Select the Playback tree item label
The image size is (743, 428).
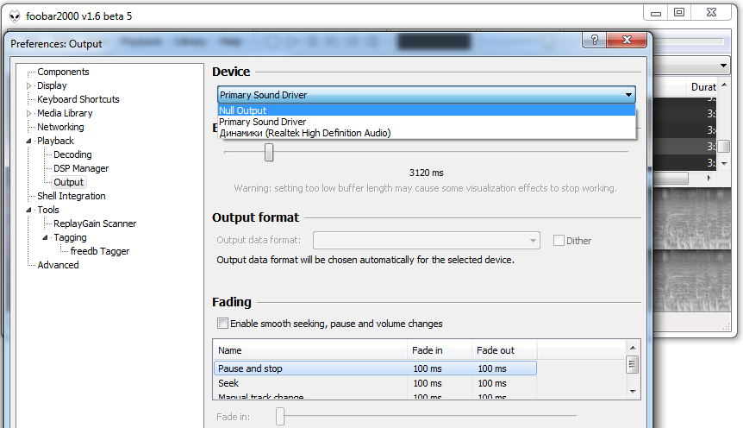(55, 141)
